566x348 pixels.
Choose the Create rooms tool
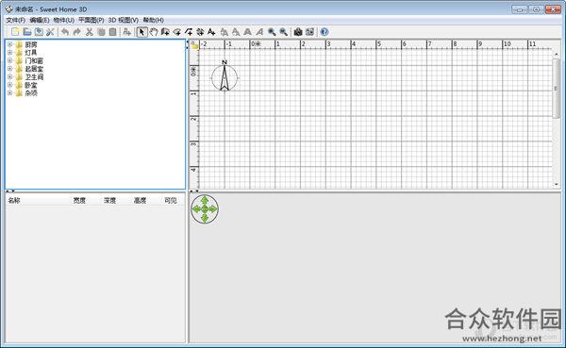177,32
